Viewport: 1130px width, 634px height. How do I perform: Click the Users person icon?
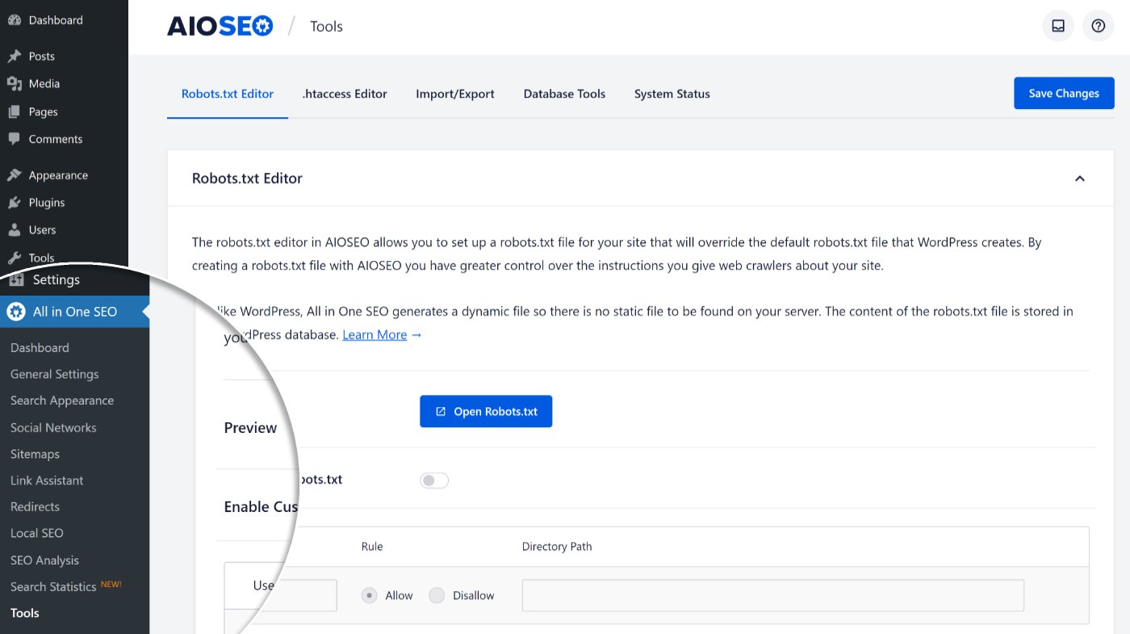(x=15, y=229)
